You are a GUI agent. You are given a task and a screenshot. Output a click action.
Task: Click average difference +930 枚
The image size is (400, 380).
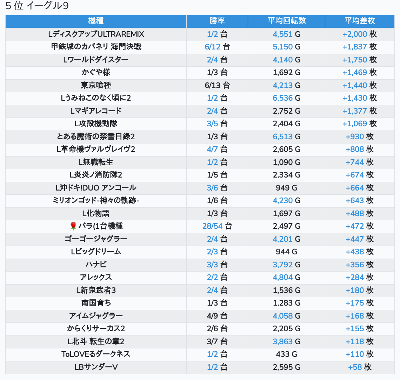360,136
